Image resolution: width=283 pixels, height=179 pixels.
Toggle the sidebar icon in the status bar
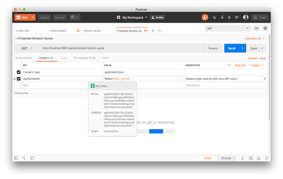[x=16, y=158]
